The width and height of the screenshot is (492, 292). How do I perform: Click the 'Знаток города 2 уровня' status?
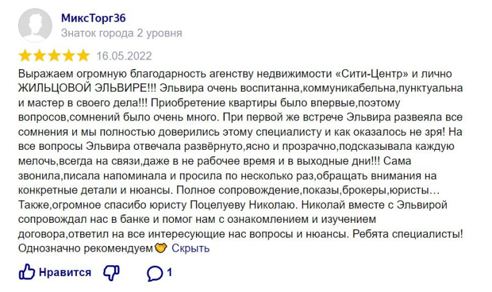(122, 33)
